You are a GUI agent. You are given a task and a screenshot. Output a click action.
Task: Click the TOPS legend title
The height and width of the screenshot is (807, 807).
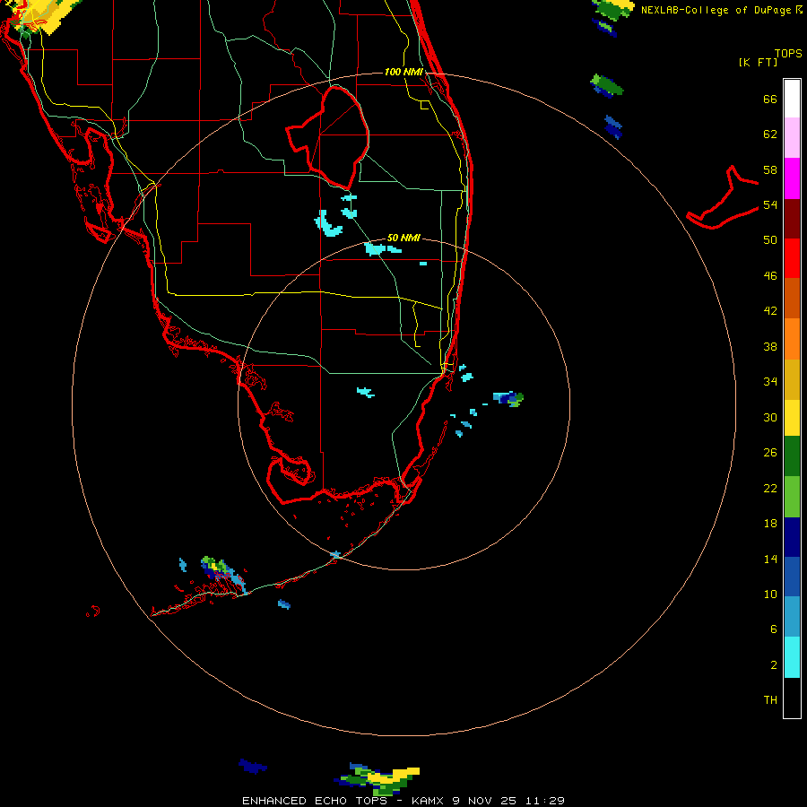click(x=788, y=53)
